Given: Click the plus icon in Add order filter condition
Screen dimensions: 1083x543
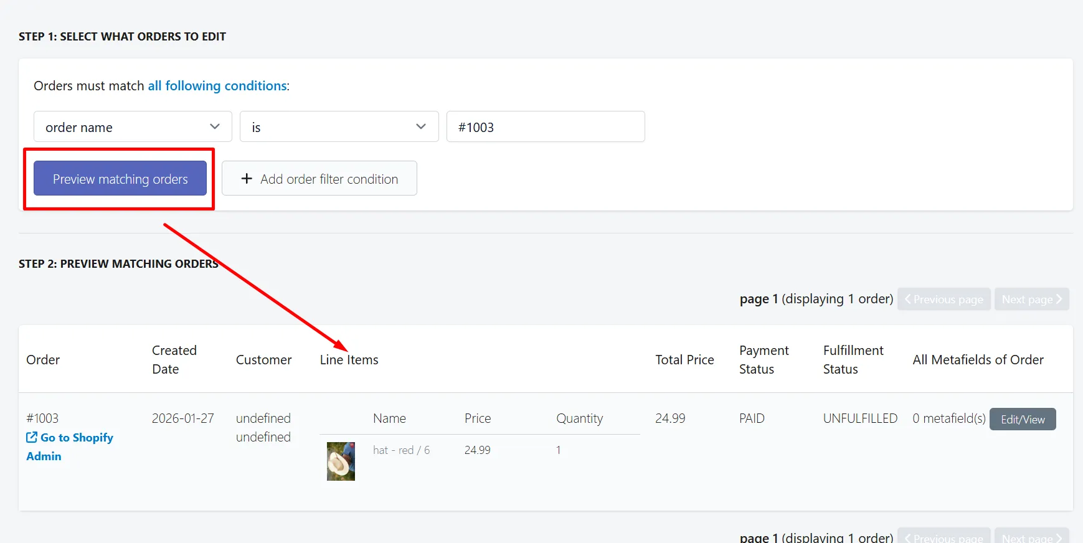Looking at the screenshot, I should point(247,179).
